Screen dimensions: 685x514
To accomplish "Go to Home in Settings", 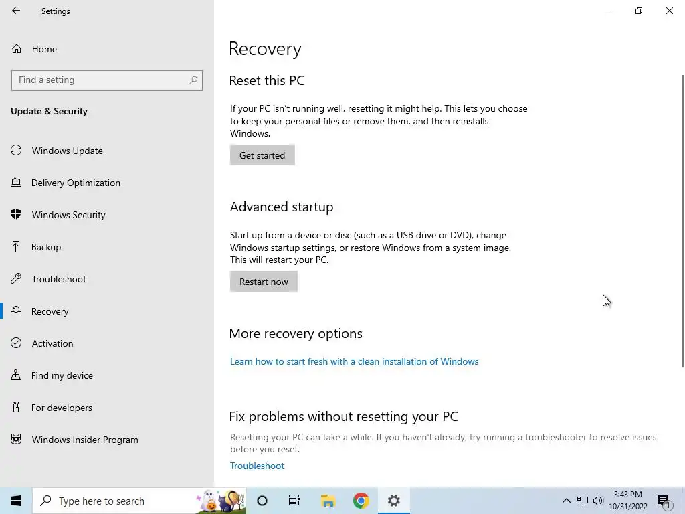I will [44, 49].
